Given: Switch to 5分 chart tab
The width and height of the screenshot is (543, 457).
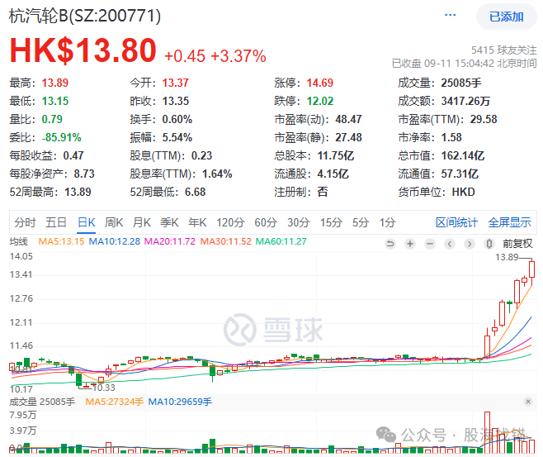Looking at the screenshot, I should click(361, 222).
